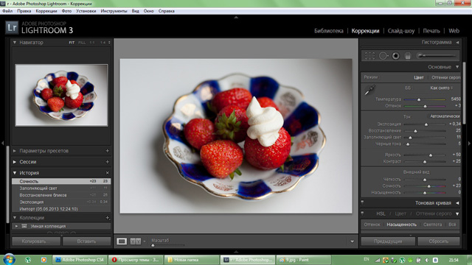Click the plus icon next to Сессии

[x=107, y=162]
